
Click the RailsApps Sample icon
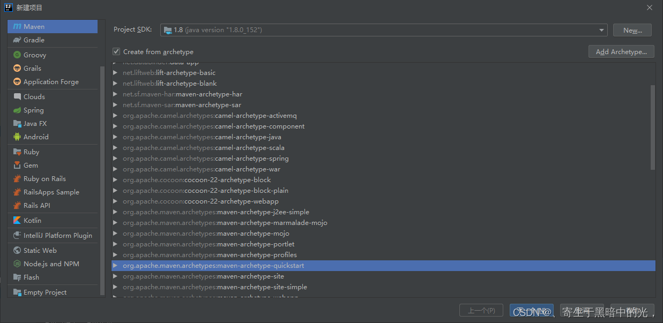17,192
